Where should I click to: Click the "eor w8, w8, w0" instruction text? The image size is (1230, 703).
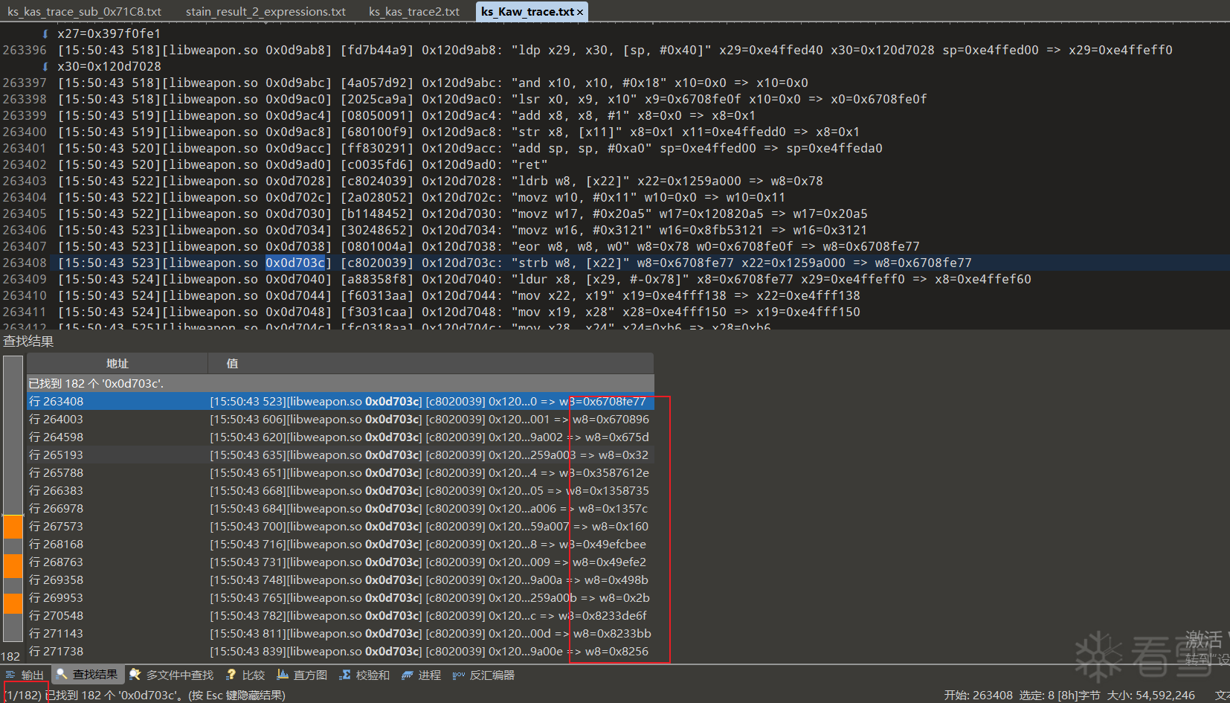(x=570, y=246)
